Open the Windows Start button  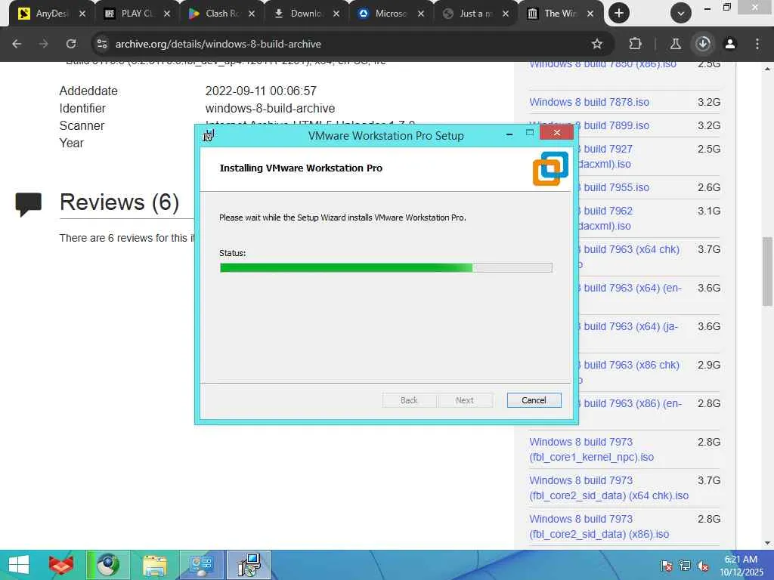click(19, 565)
